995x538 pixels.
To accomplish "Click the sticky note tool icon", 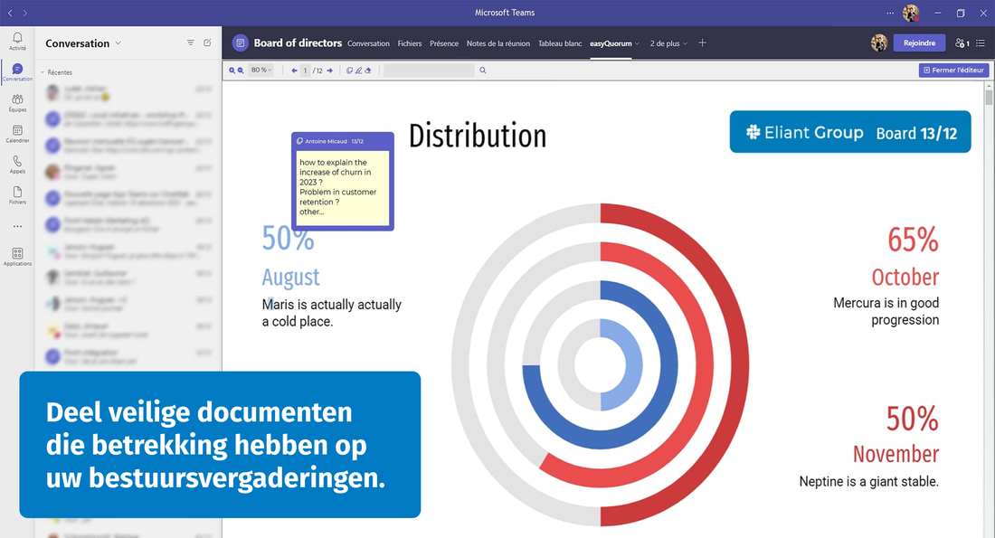I will 350,71.
